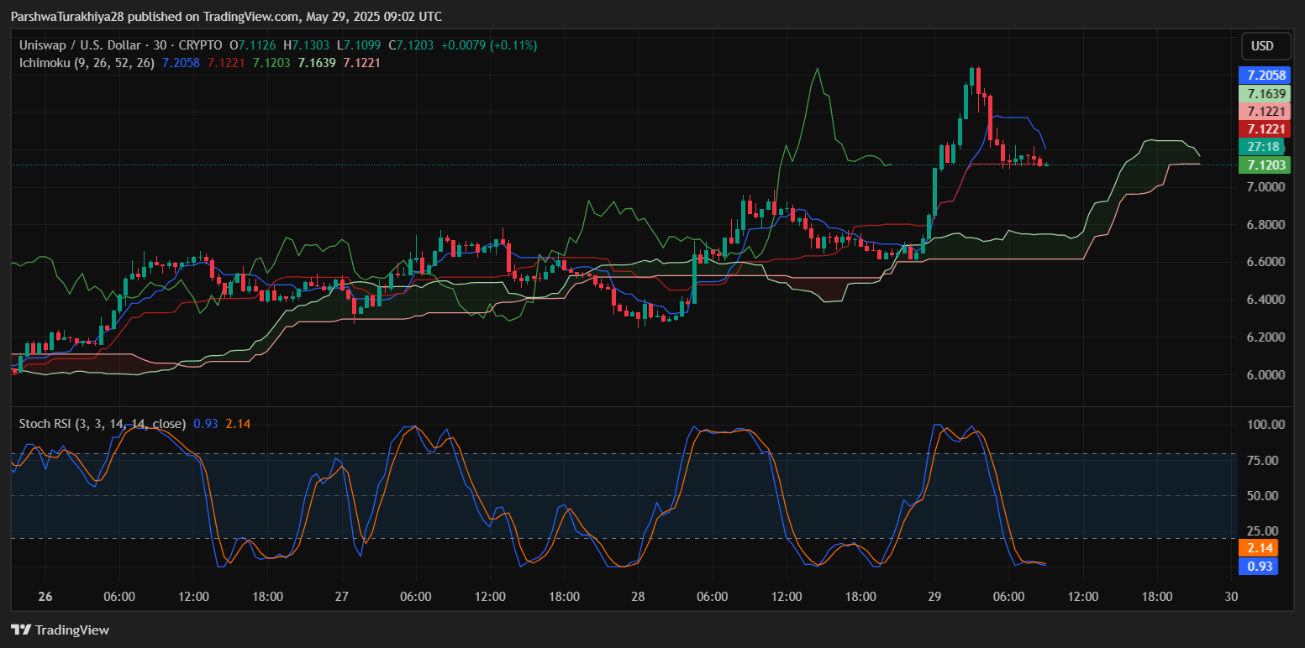
Task: Click the TradingView logo in bottom-left corner
Action: point(60,630)
